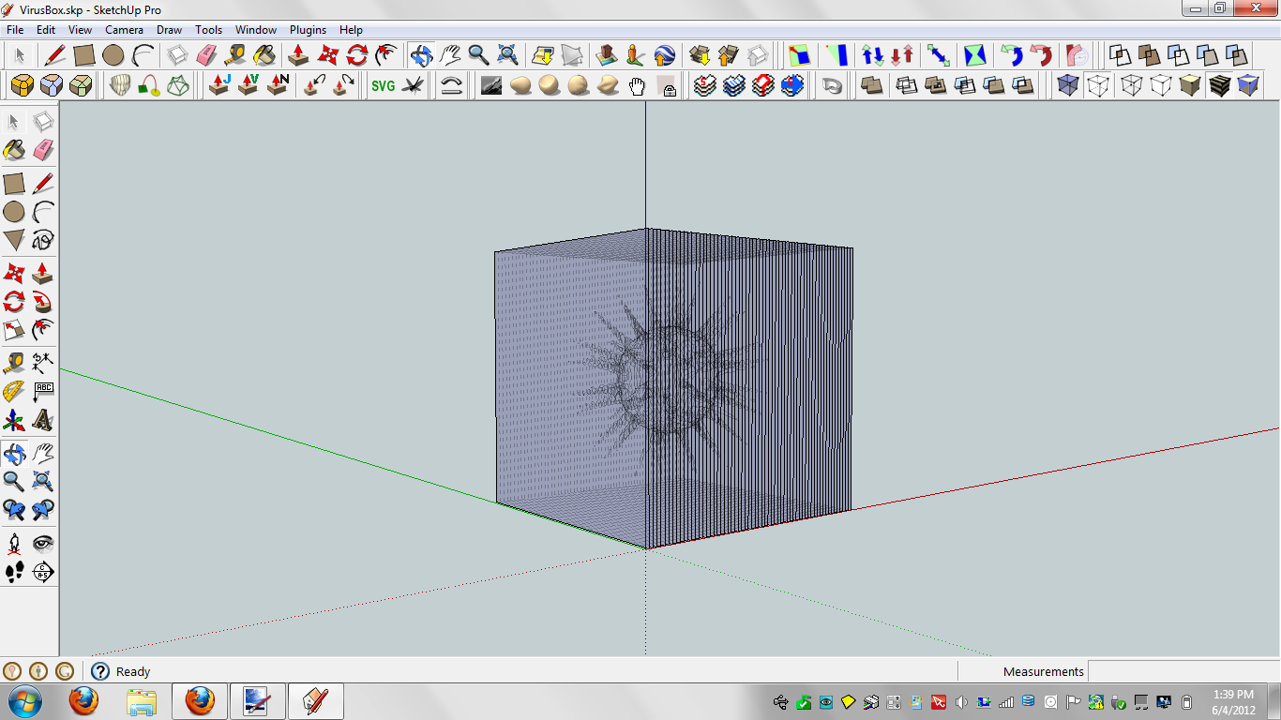Open the Plugins menu
1281x720 pixels.
(x=308, y=30)
